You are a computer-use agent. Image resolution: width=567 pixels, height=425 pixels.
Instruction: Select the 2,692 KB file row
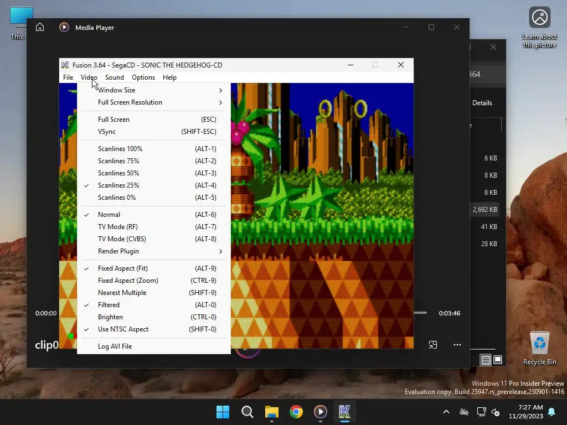point(484,210)
